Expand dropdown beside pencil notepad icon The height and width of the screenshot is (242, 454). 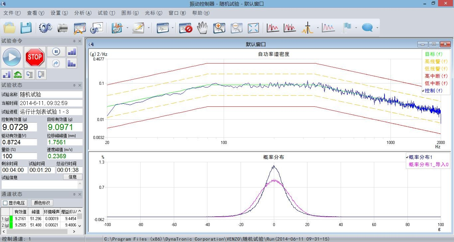(x=149, y=28)
